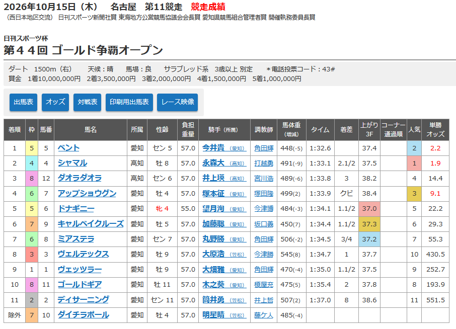The width and height of the screenshot is (456, 329).
Task: Click popularity rank 3 yellow cell
Action: pyautogui.click(x=414, y=194)
